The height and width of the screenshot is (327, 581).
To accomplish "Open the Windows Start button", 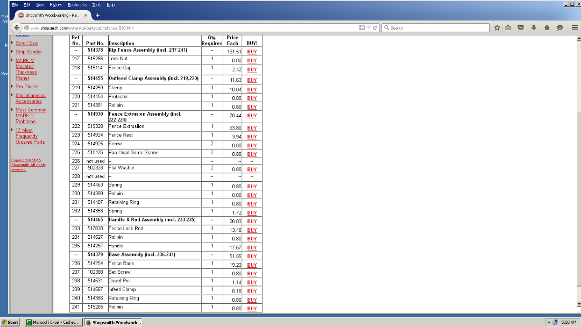I will (10, 322).
